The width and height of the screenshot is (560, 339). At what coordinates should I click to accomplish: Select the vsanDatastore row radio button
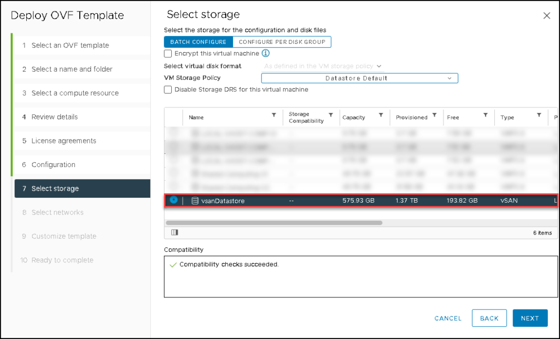point(173,200)
